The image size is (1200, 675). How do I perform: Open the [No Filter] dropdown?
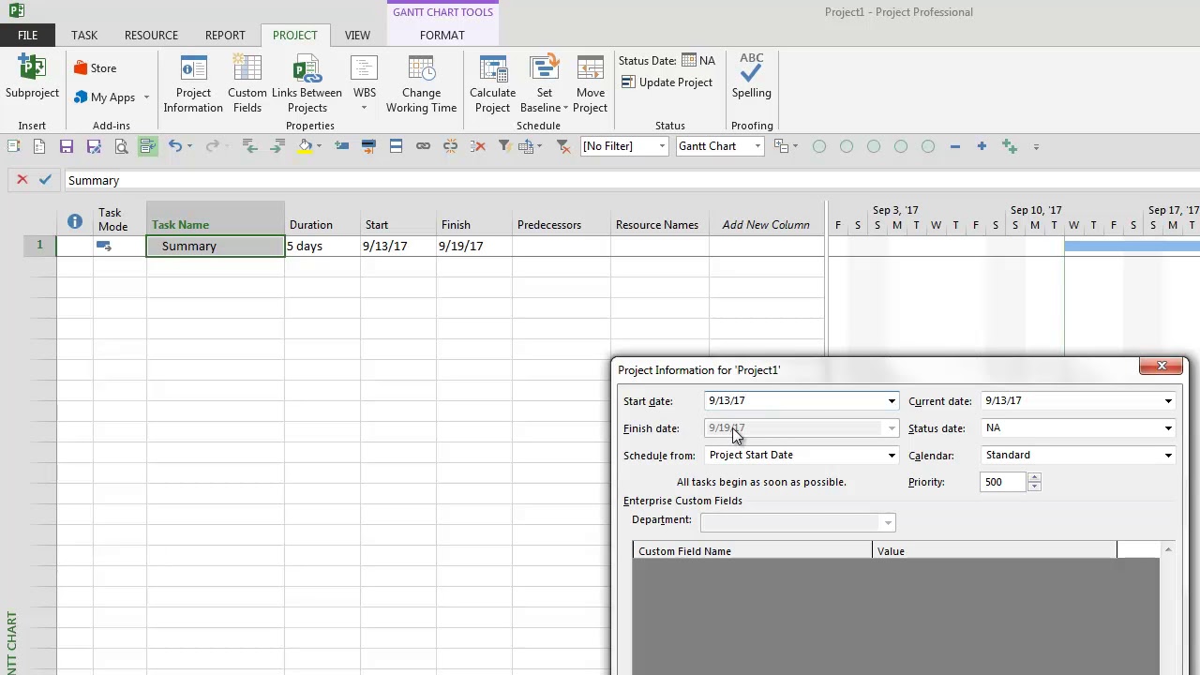662,146
